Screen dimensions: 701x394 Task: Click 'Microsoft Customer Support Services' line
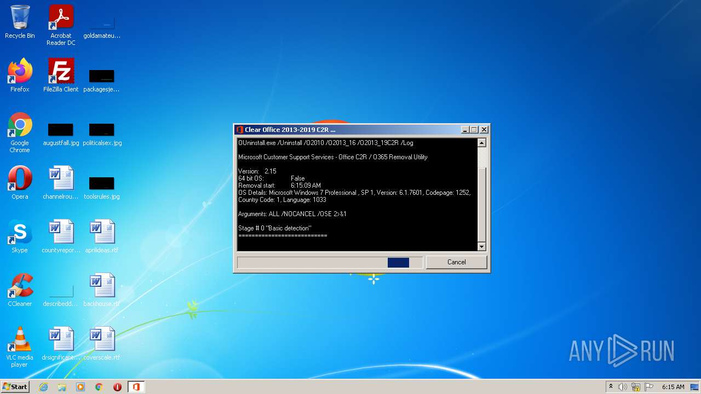[x=333, y=157]
